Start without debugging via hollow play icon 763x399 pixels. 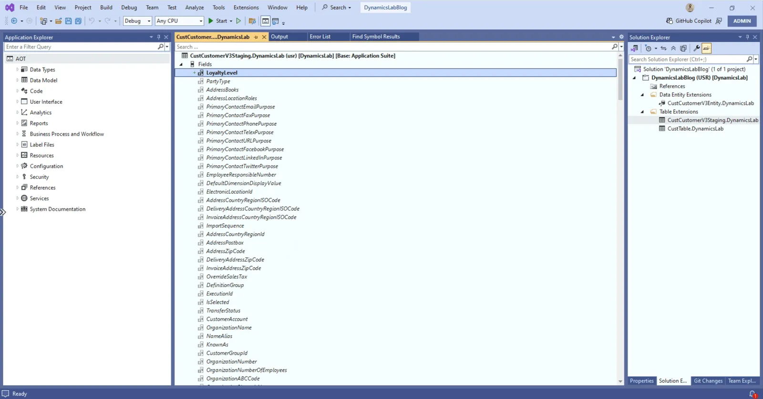point(239,21)
